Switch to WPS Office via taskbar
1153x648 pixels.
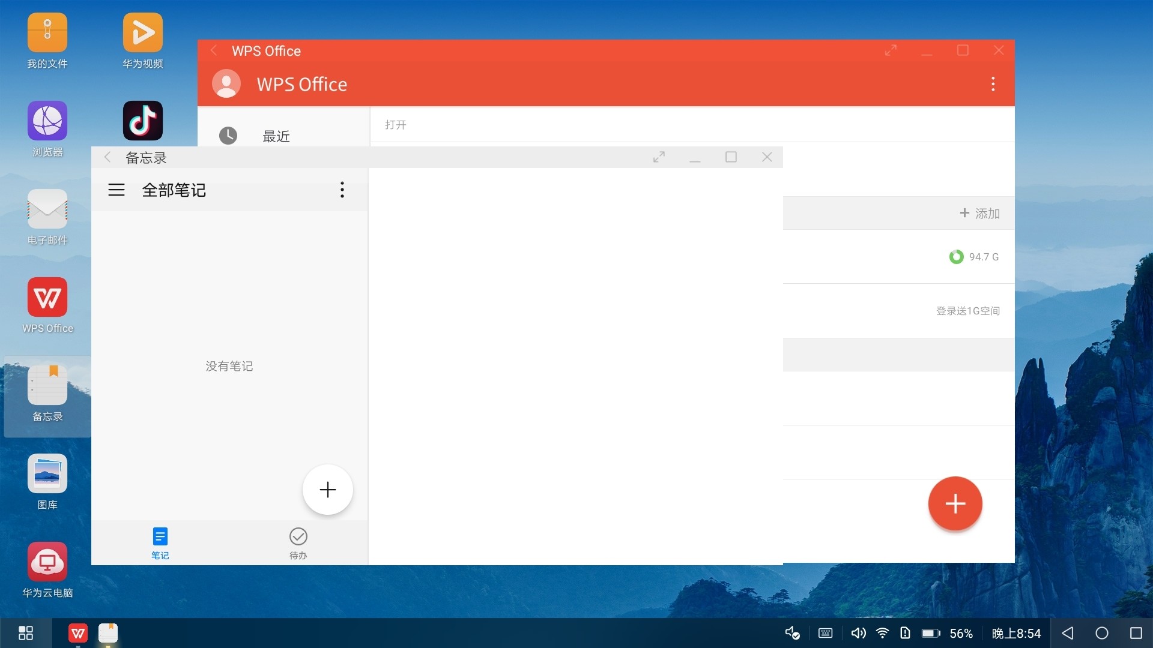pos(78,633)
